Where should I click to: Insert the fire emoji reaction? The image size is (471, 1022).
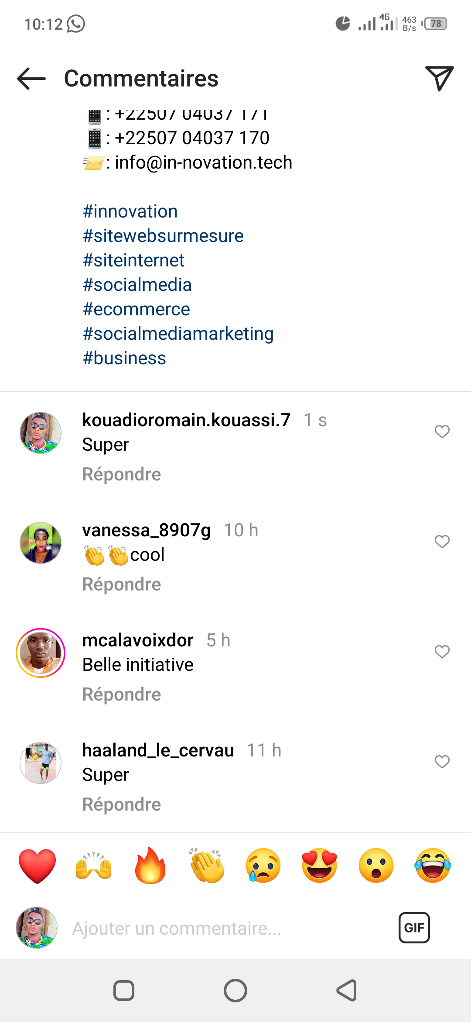(150, 866)
